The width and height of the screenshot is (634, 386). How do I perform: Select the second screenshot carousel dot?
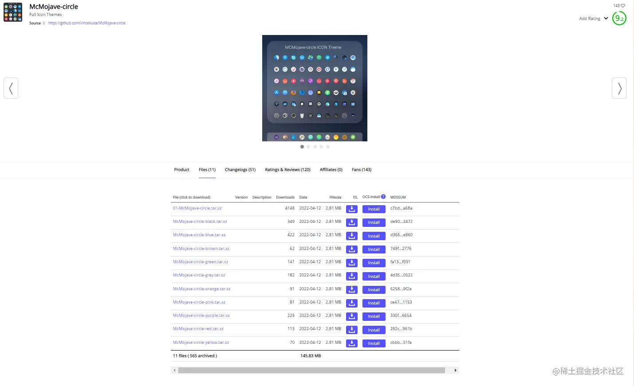[308, 147]
